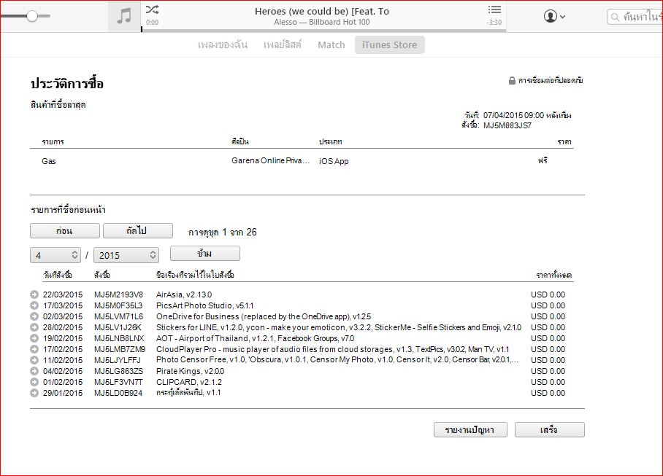Open the year selector showing 2015
This screenshot has height=476, width=663.
pyautogui.click(x=126, y=255)
